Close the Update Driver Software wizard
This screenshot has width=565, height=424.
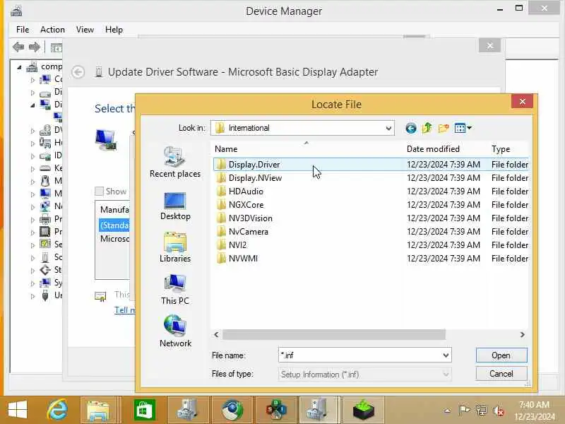489,46
